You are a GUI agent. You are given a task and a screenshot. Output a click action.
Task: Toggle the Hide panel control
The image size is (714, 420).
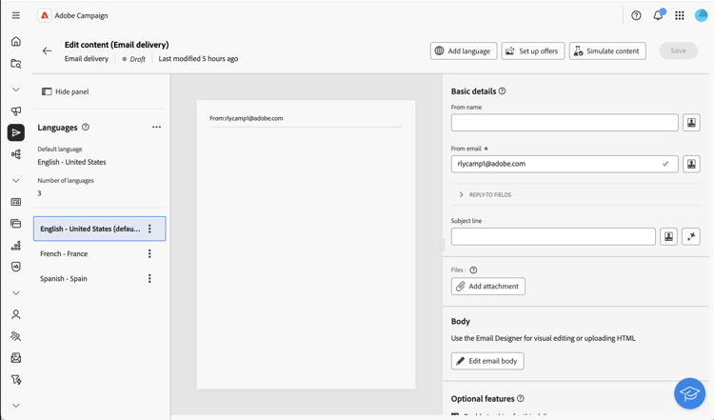[65, 91]
